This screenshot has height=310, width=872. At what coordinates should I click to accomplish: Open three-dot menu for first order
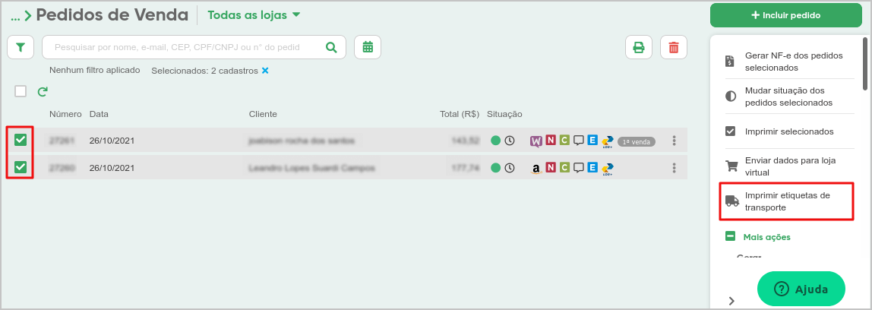tap(674, 141)
